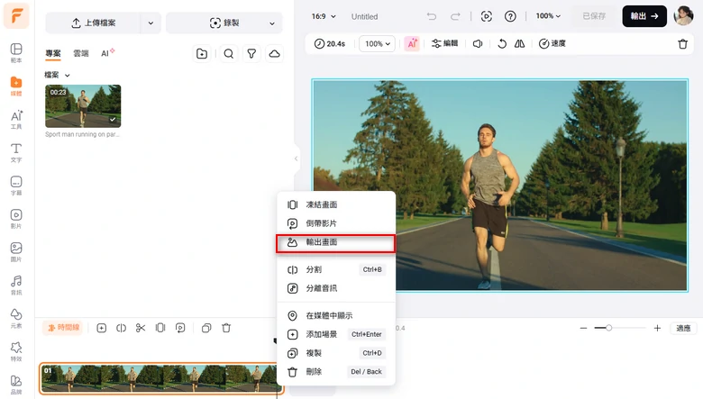
Task: Toggle the checkmark on the running man thumbnail
Action: pos(113,119)
